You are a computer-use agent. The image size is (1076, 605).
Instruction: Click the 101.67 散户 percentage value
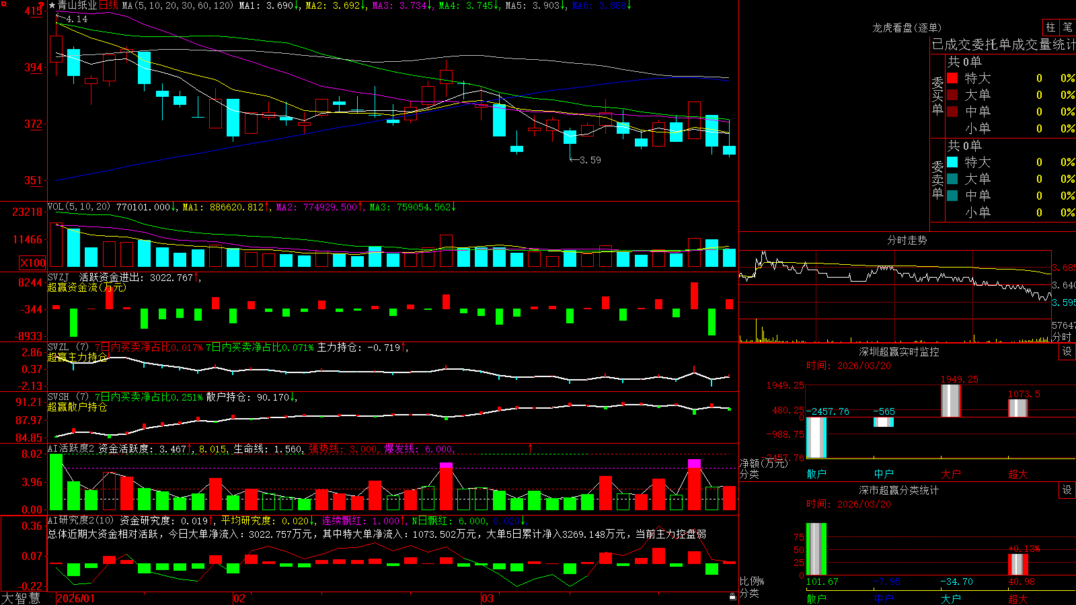[x=822, y=581]
